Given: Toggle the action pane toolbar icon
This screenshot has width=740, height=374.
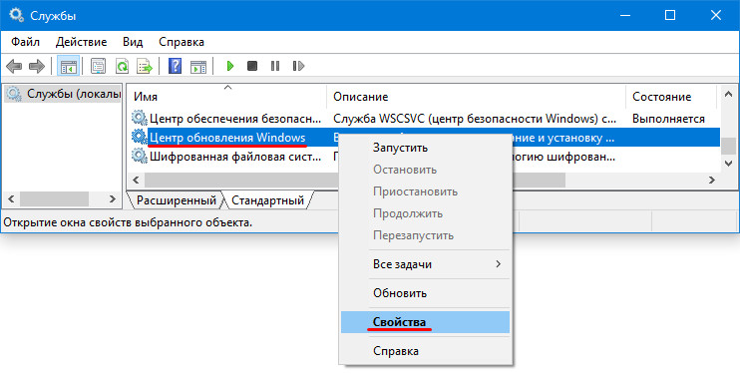Looking at the screenshot, I should [x=198, y=66].
